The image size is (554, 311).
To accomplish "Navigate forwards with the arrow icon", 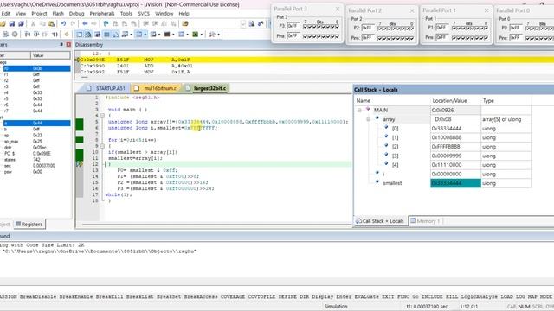I will pos(94,23).
